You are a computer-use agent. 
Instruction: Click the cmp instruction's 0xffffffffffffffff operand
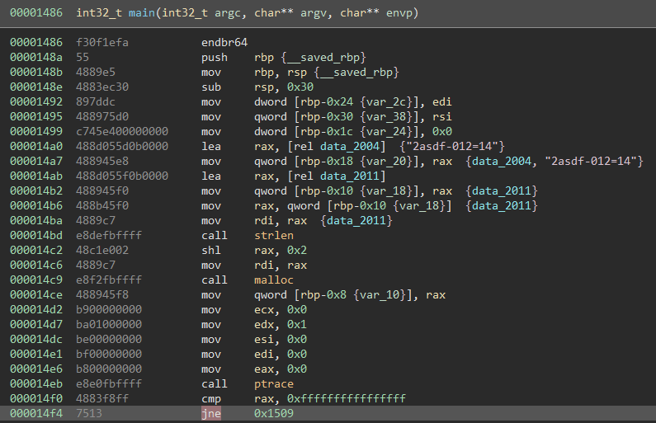coord(347,398)
